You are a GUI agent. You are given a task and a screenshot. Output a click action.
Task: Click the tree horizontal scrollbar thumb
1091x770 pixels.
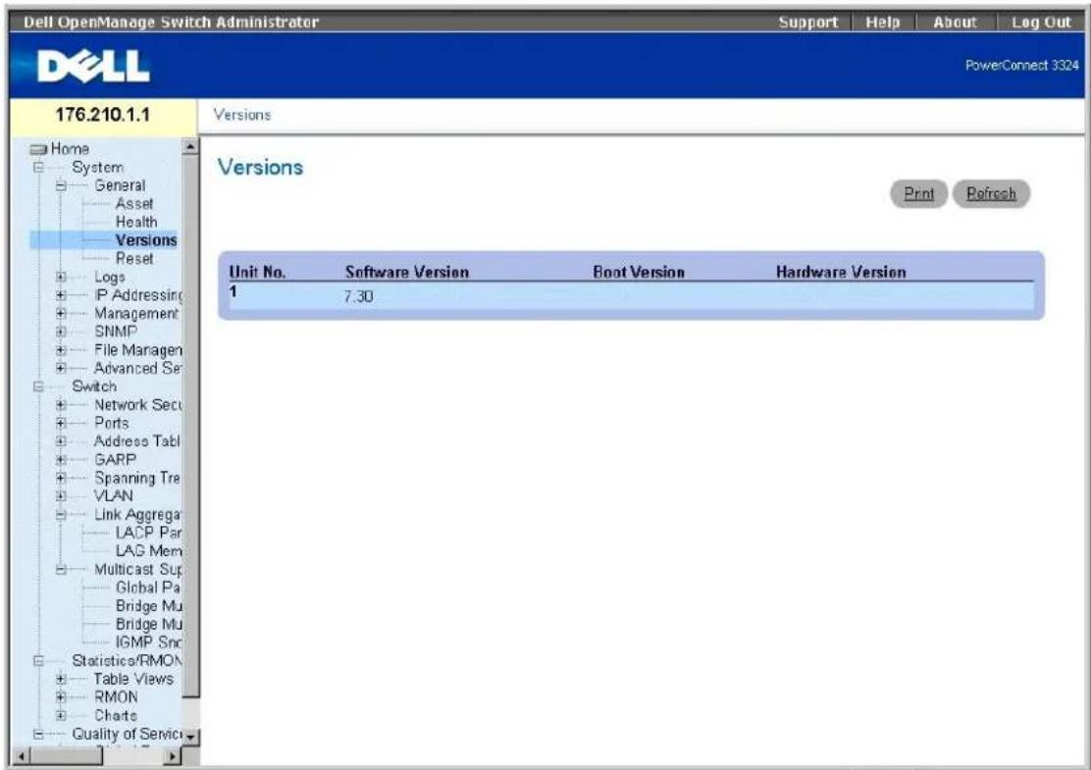tap(65, 755)
